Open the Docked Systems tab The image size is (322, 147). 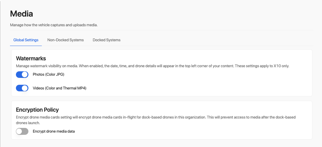(106, 40)
